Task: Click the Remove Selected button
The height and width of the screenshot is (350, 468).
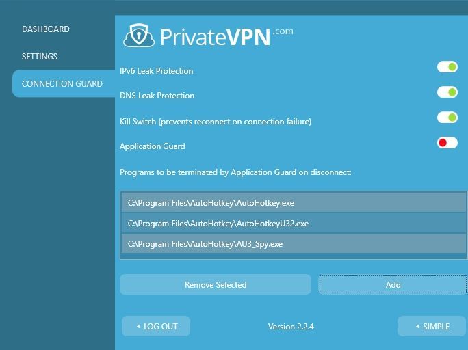Action: pyautogui.click(x=216, y=284)
